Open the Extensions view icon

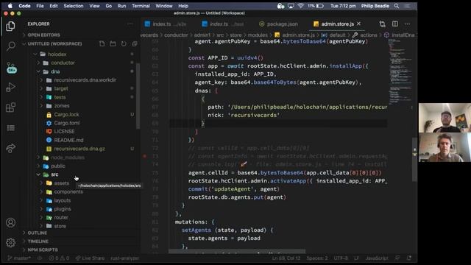click(x=10, y=107)
